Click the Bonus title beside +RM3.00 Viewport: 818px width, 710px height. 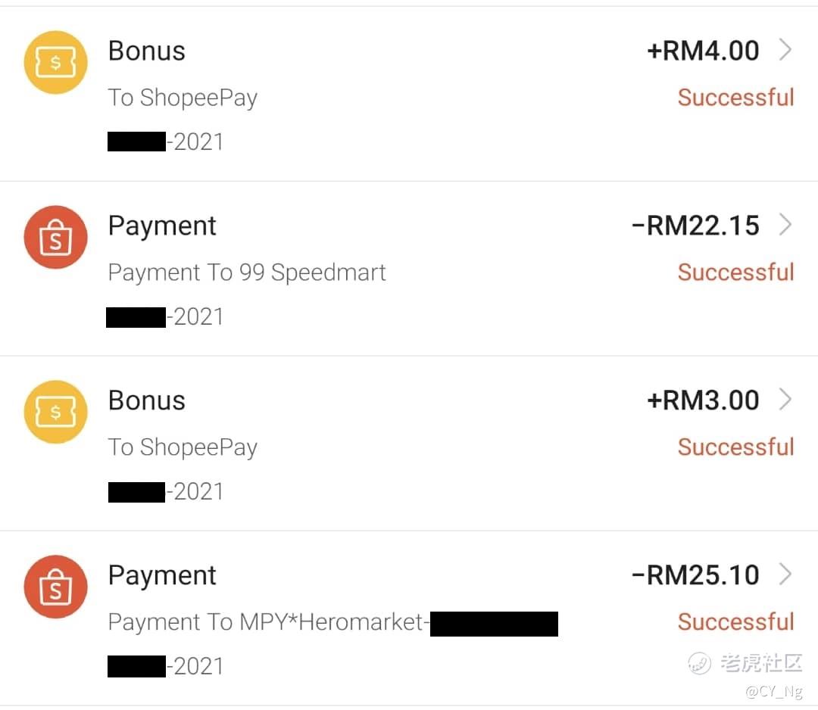146,400
